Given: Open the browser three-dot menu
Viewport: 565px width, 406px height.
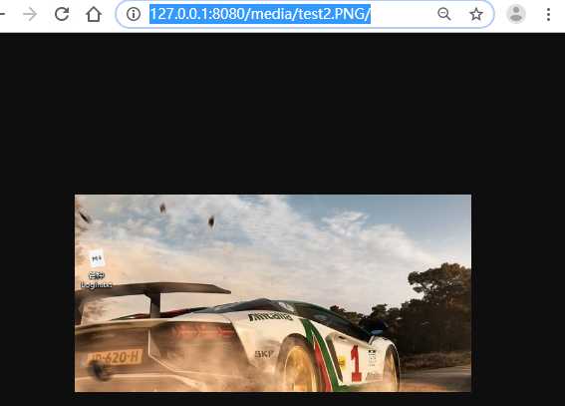Looking at the screenshot, I should 548,14.
